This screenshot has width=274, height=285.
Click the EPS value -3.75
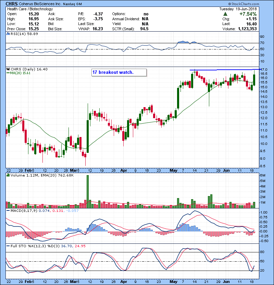98,19
